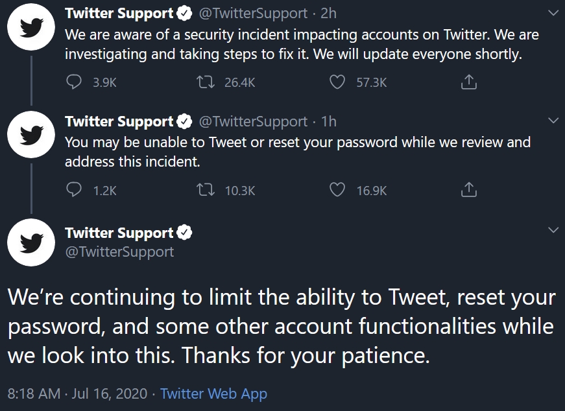
Task: Like the tweet with 16.9K likes
Action: (x=337, y=190)
